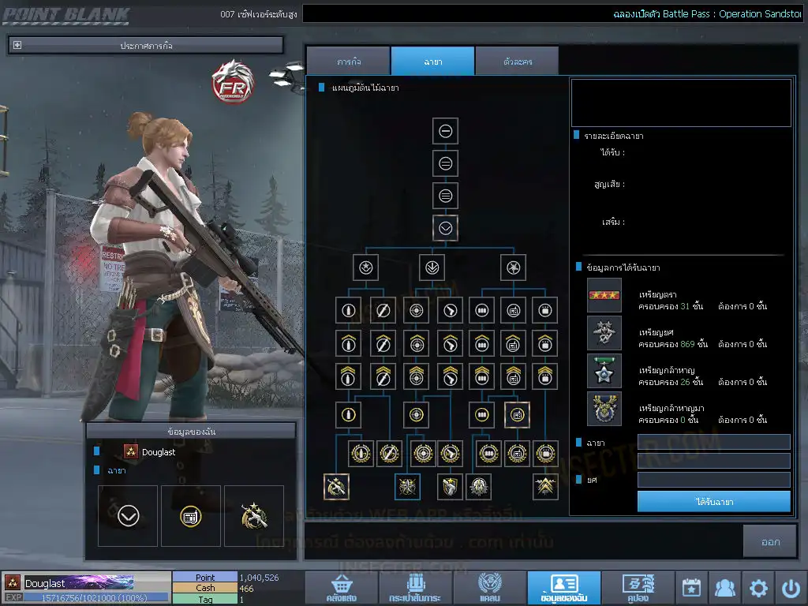Open the คูปอง coupon ticket icon
The image size is (808, 606).
pos(637,588)
